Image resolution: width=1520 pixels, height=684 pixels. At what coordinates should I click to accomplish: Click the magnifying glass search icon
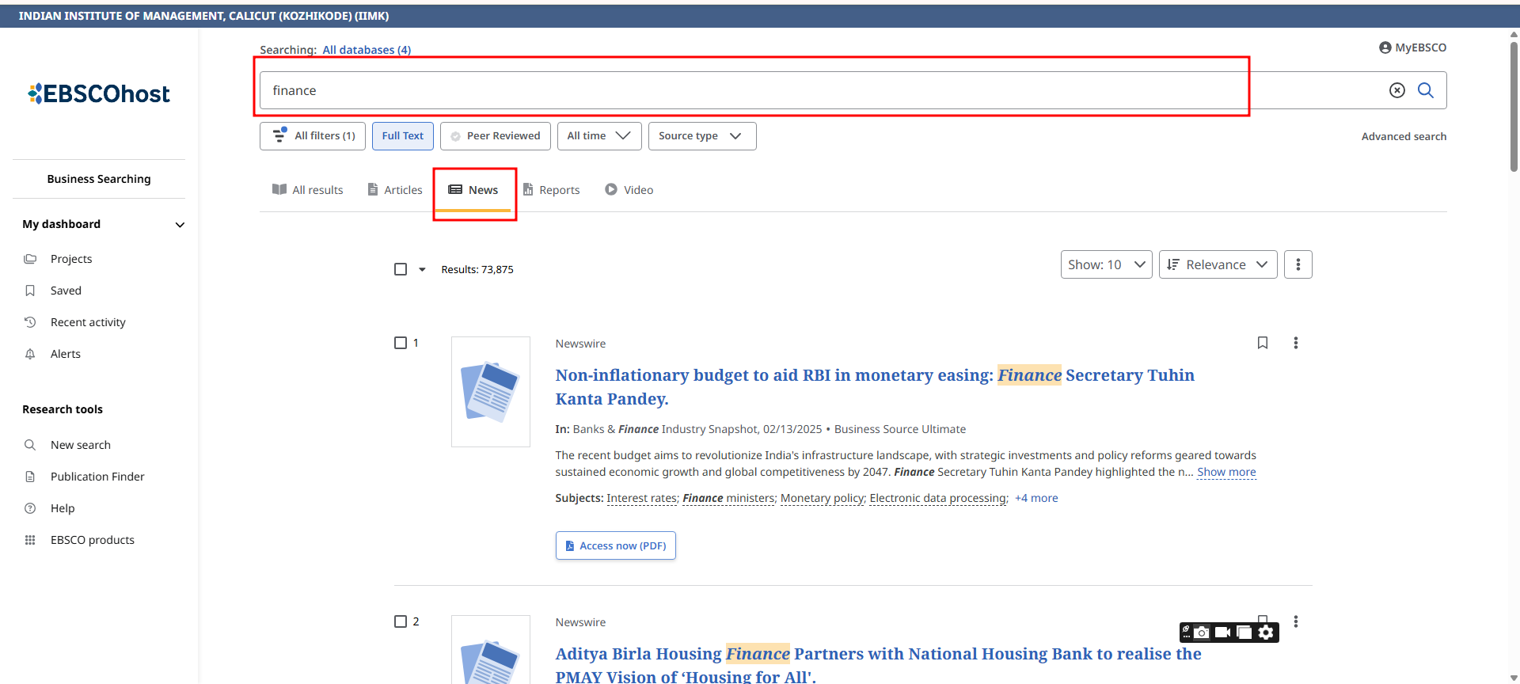click(1425, 90)
